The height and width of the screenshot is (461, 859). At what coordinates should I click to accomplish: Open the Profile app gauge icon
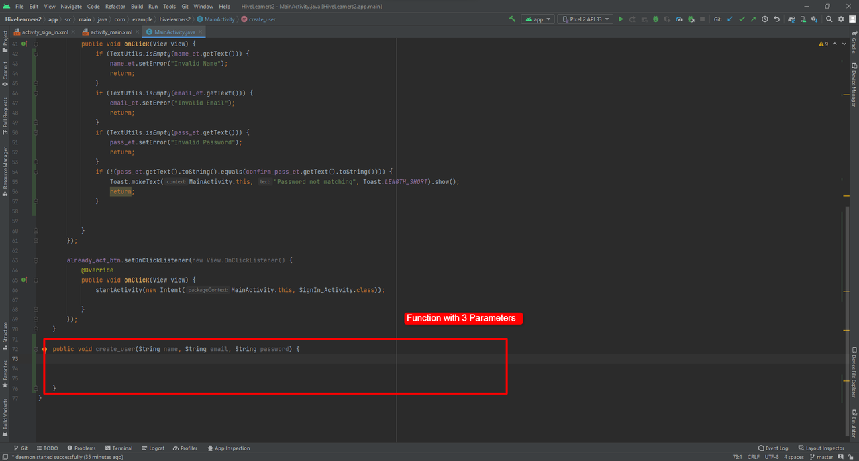click(x=679, y=19)
